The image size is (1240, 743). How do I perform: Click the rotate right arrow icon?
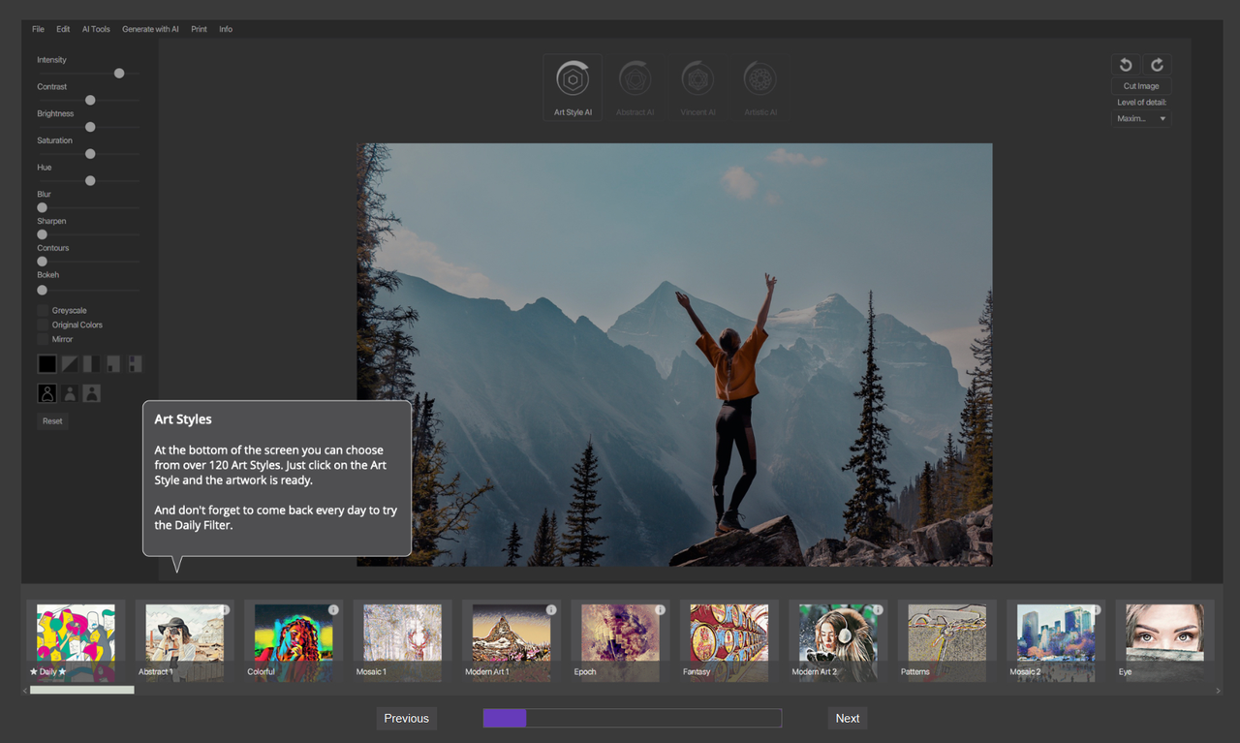(1157, 65)
